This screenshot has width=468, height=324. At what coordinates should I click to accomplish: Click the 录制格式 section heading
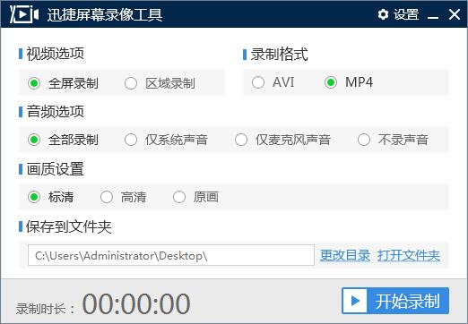pyautogui.click(x=279, y=55)
